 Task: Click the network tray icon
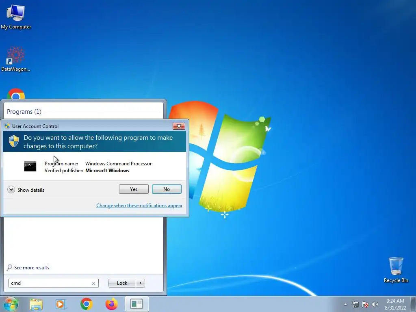[x=355, y=304]
